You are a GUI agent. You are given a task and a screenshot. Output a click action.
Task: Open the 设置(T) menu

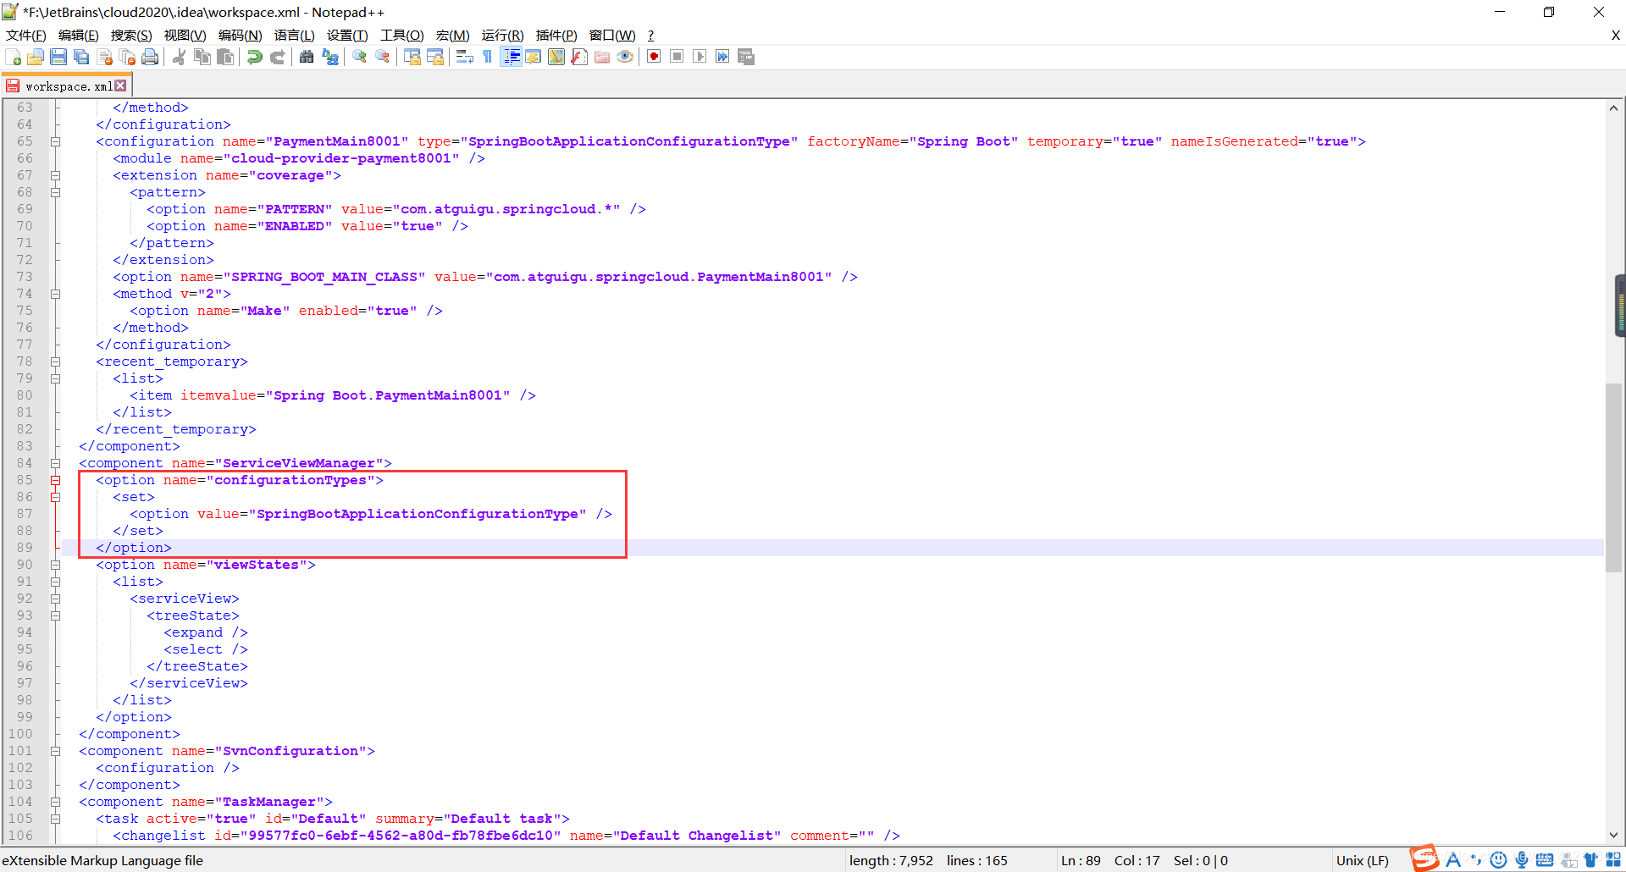coord(347,36)
